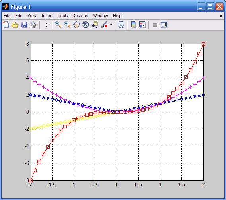This screenshot has width=226, height=200.
Task: Click the Link Plot icon
Action: coord(121,25)
